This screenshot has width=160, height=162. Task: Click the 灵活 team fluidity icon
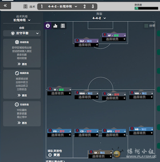(50, 155)
